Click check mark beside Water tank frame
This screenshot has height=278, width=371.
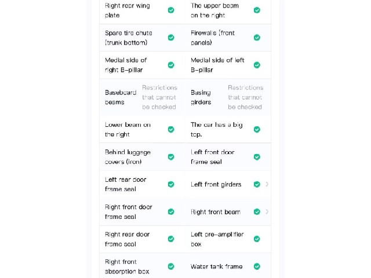click(x=257, y=266)
